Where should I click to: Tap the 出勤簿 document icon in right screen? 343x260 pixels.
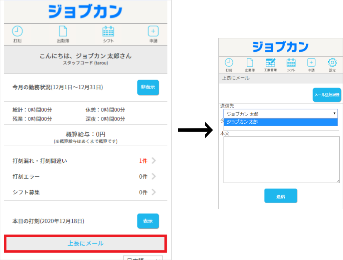pos(250,63)
